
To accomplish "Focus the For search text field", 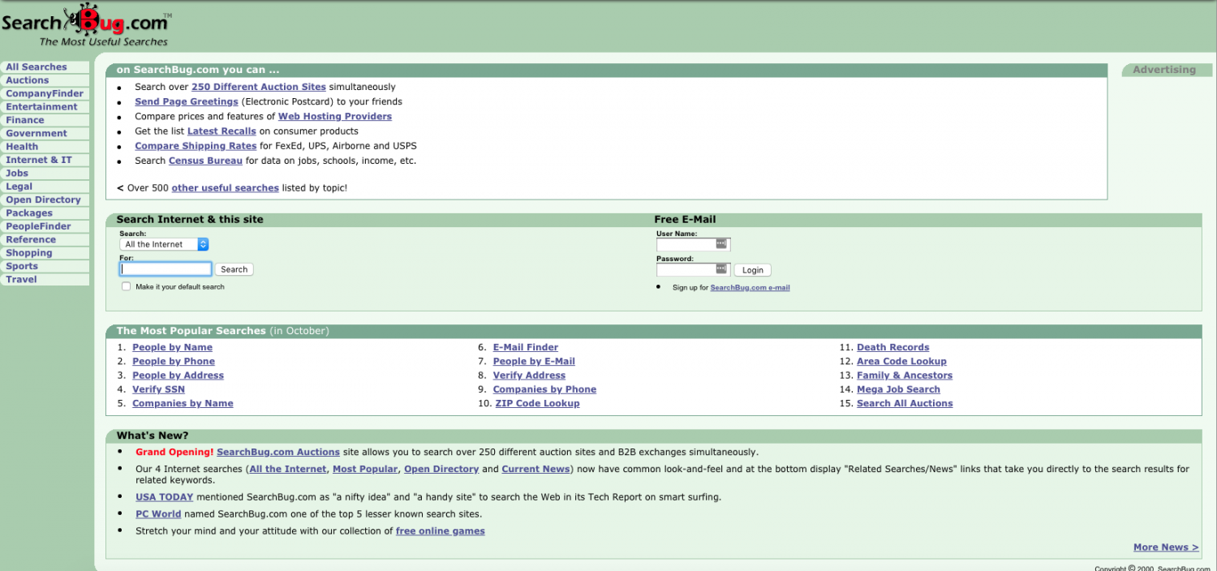I will (x=166, y=269).
